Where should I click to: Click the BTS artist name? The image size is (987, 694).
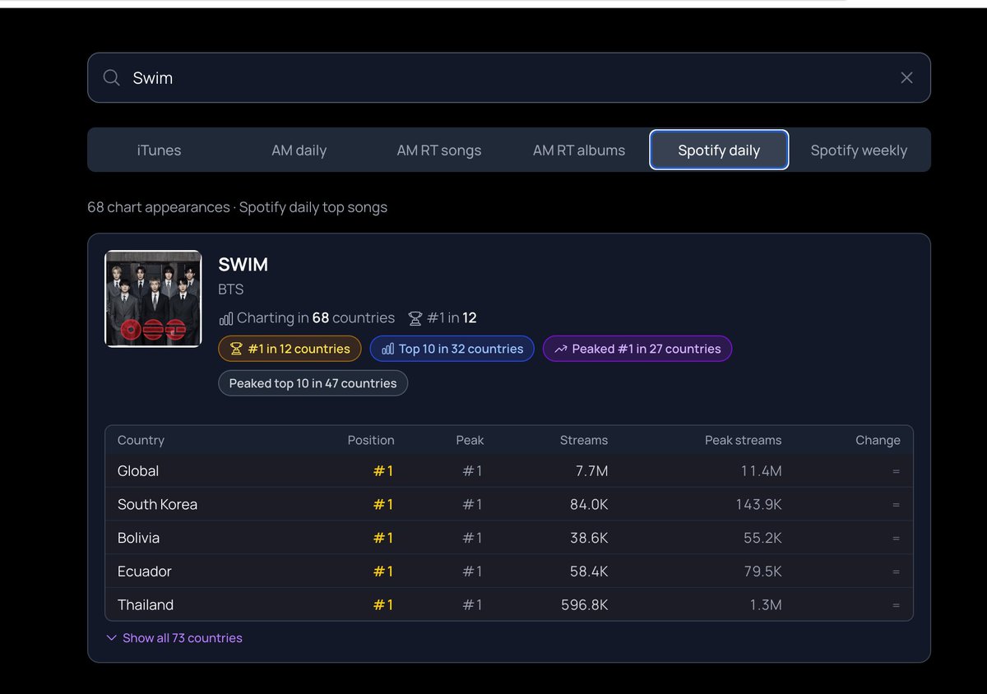[x=231, y=289]
